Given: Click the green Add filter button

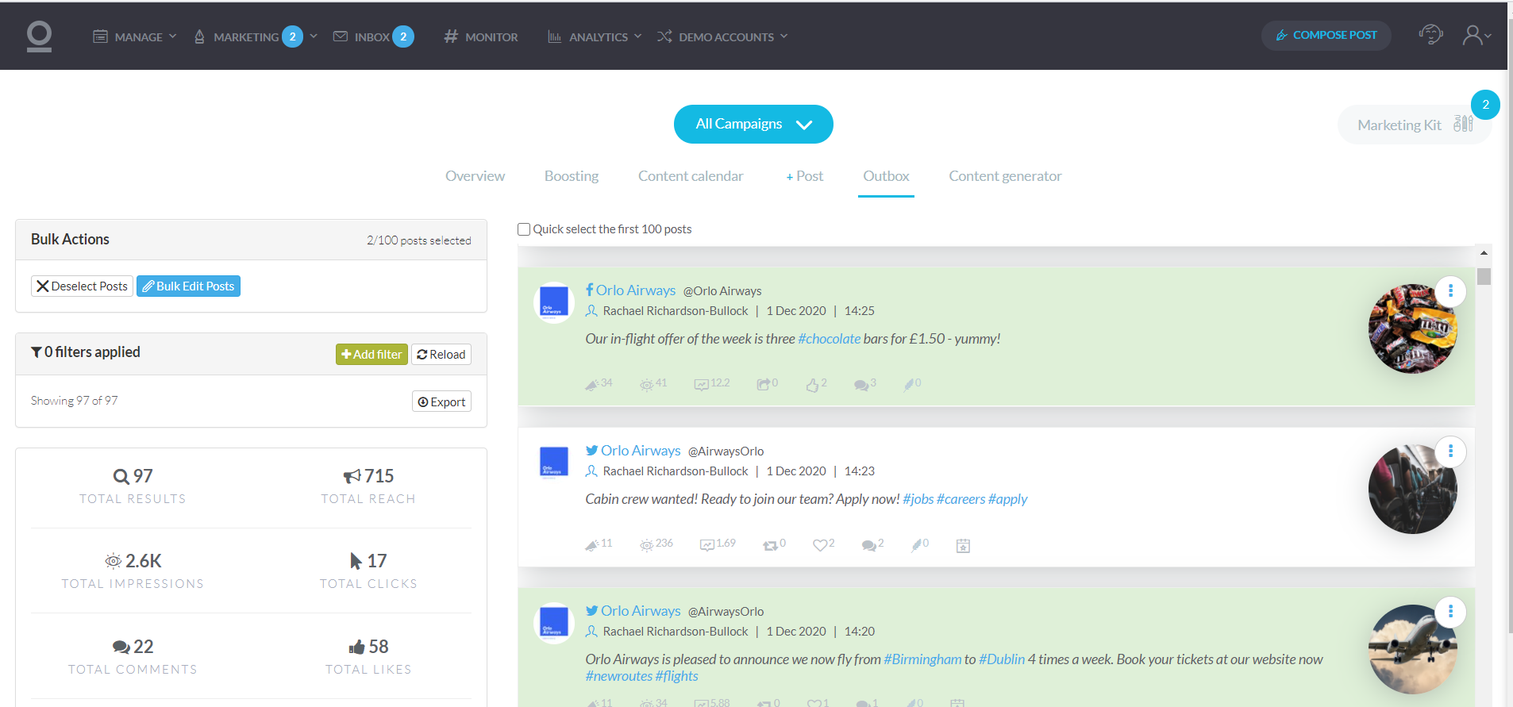Looking at the screenshot, I should (x=372, y=355).
